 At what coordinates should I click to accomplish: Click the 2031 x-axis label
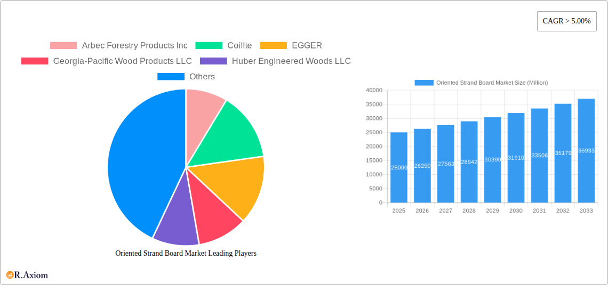point(539,210)
